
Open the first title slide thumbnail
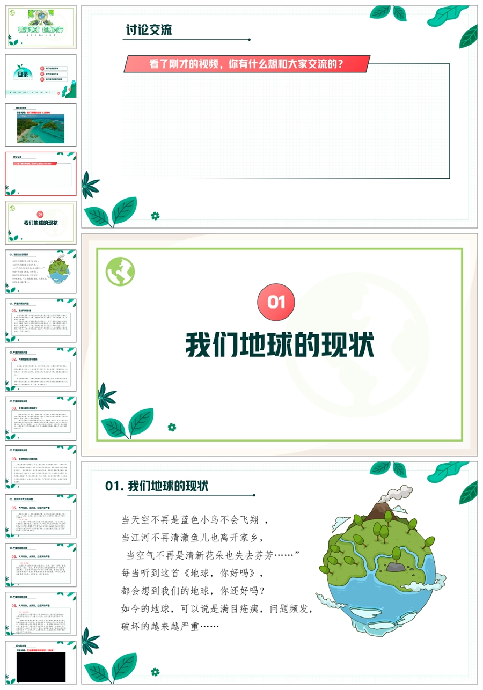[41, 27]
